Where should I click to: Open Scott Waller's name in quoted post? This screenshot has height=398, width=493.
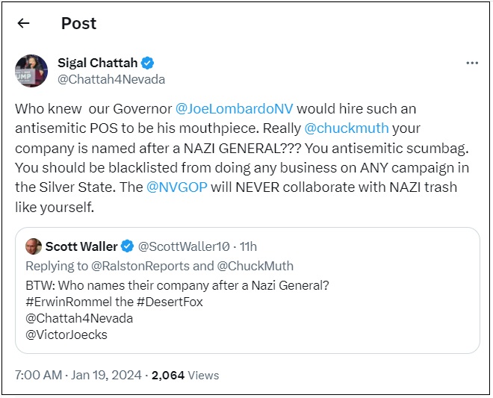click(x=81, y=246)
